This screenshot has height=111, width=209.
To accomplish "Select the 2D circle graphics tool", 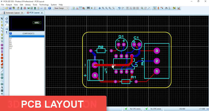I will 2,78.
